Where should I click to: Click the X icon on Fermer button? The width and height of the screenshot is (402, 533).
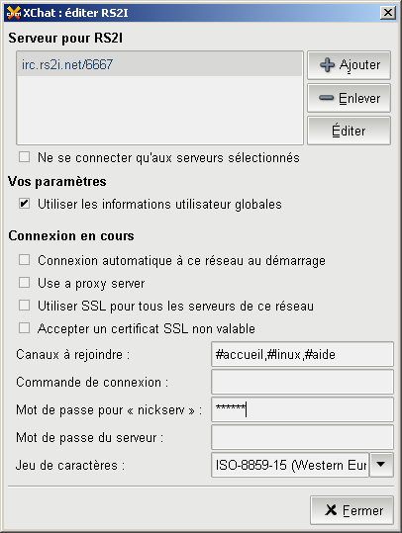(331, 510)
